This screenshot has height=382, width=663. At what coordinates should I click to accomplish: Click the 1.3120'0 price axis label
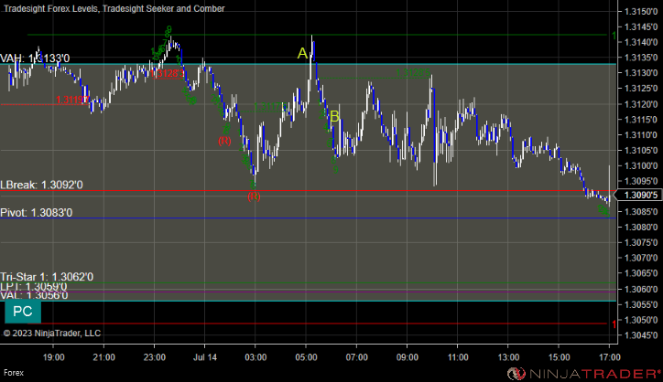(x=641, y=104)
